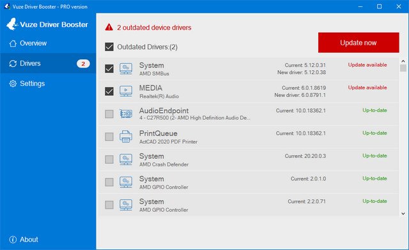Click the Vuze frog logo in sidebar
The height and width of the screenshot is (250, 409).
[x=12, y=24]
